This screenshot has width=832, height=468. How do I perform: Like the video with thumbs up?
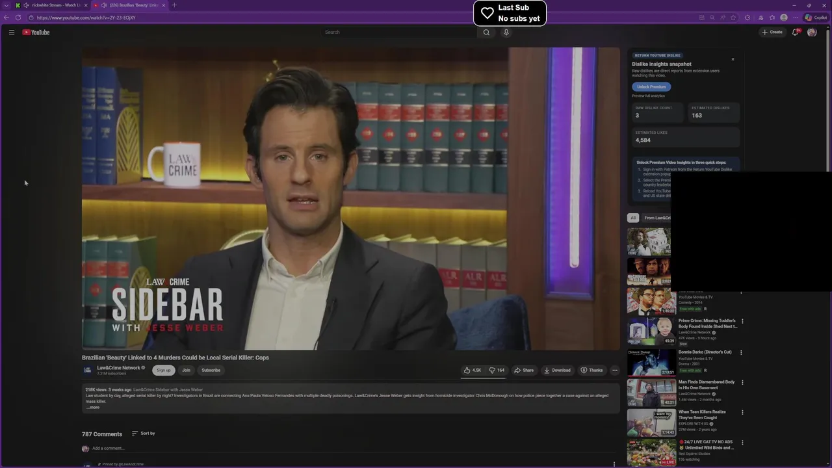[x=473, y=370]
